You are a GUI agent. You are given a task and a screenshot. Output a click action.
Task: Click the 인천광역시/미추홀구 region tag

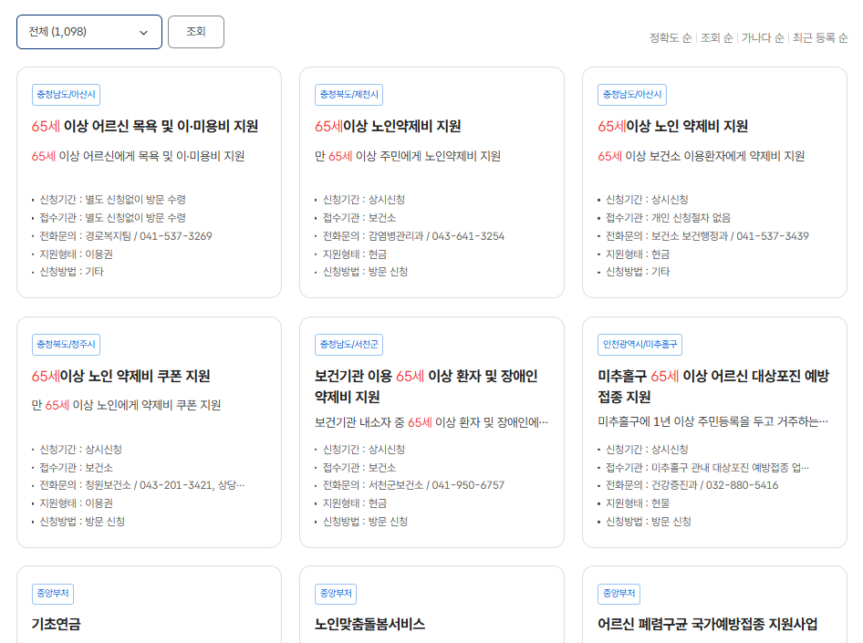click(640, 345)
